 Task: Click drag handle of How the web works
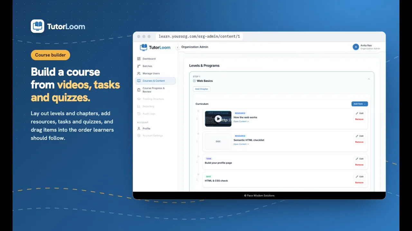click(x=197, y=119)
